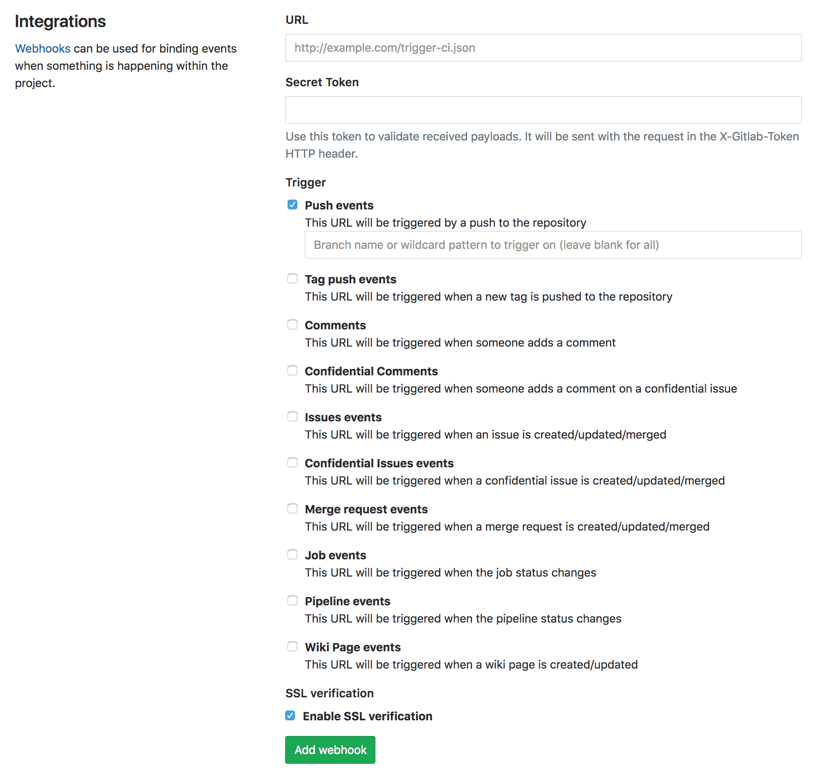The image size is (815, 777).
Task: Enable the Comments trigger
Action: pos(292,324)
